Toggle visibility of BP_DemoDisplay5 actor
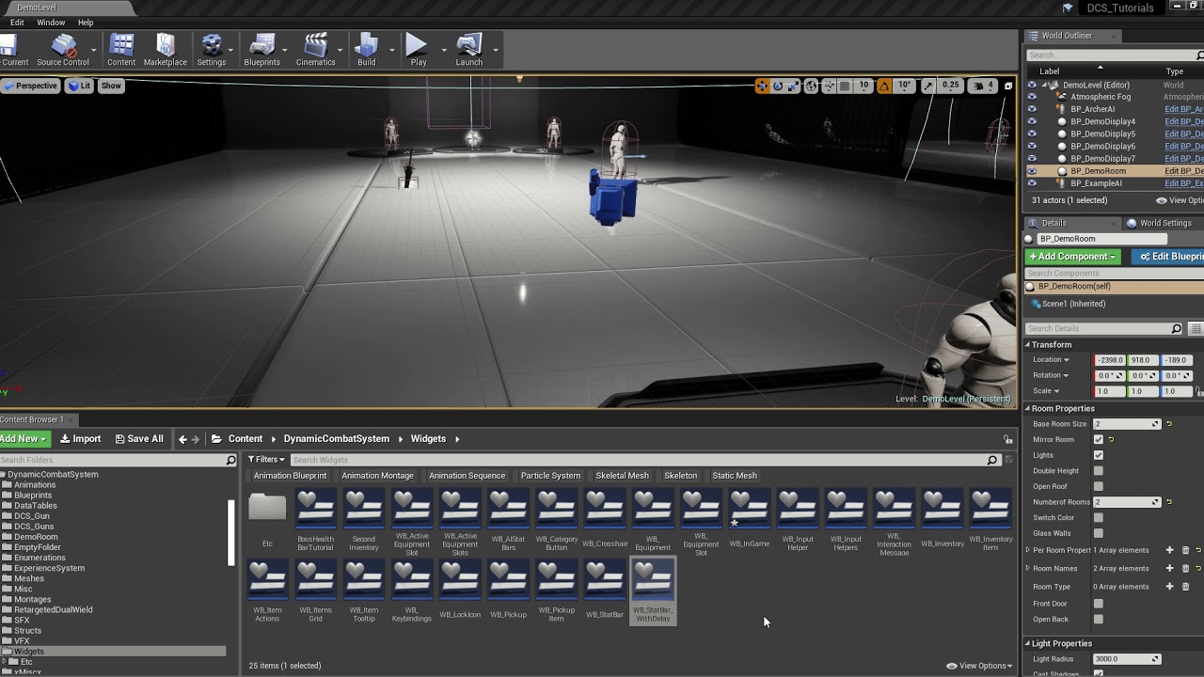The image size is (1204, 677). point(1032,134)
